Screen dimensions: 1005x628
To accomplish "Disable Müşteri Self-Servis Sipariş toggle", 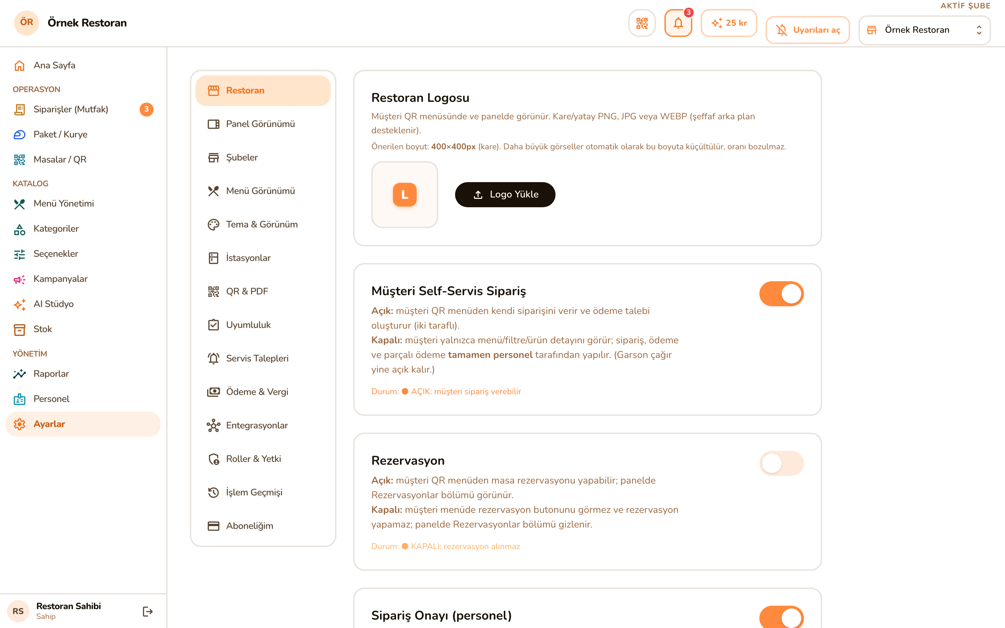I will click(781, 294).
